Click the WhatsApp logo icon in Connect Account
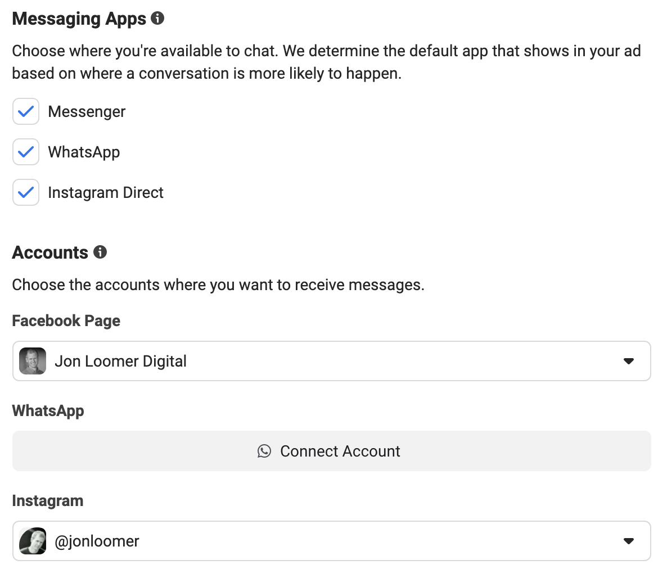 point(264,451)
